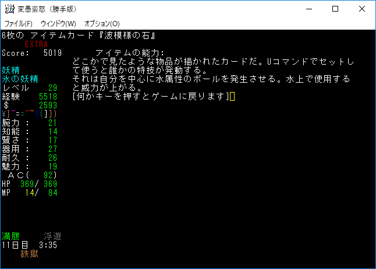
Task: Click the 何かキーを押すとゲームに戻ります prompt
Action: point(150,97)
